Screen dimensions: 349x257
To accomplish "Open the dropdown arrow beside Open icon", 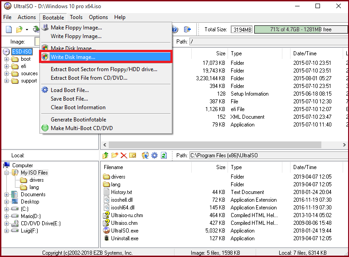I will (x=27, y=29).
